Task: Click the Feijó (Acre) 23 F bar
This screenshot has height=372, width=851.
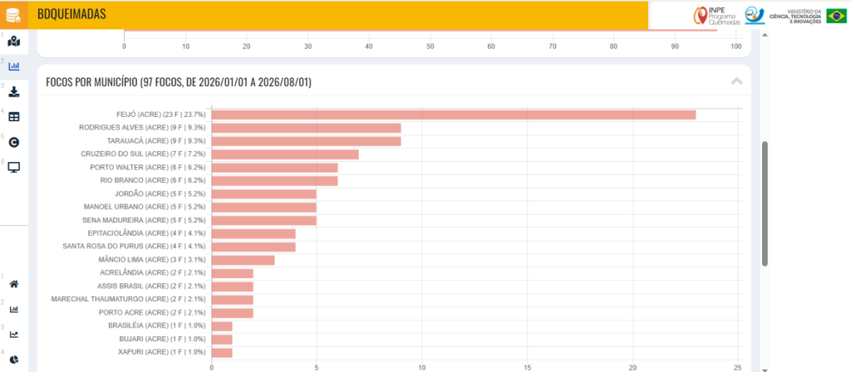Action: (453, 115)
